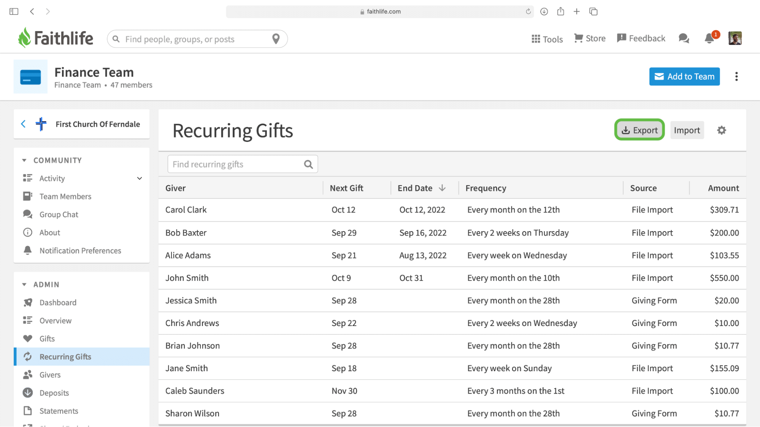The width and height of the screenshot is (760, 427).
Task: Open Givers in admin sidebar
Action: coord(50,375)
